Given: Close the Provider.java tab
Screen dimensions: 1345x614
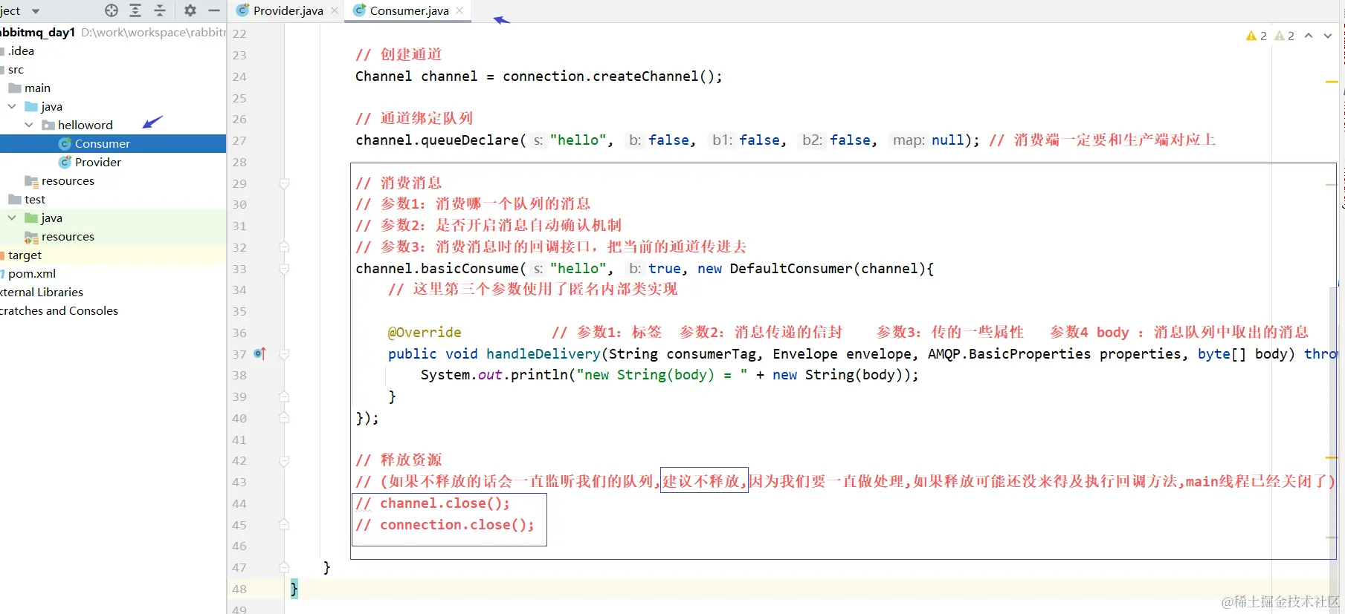Looking at the screenshot, I should coord(335,10).
